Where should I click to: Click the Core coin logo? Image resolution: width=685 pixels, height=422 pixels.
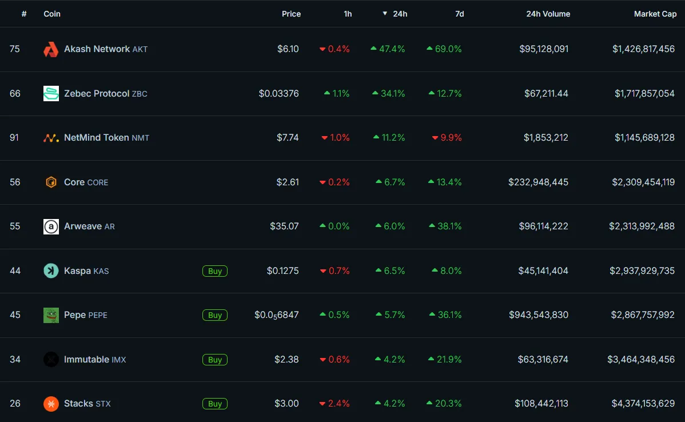click(51, 182)
